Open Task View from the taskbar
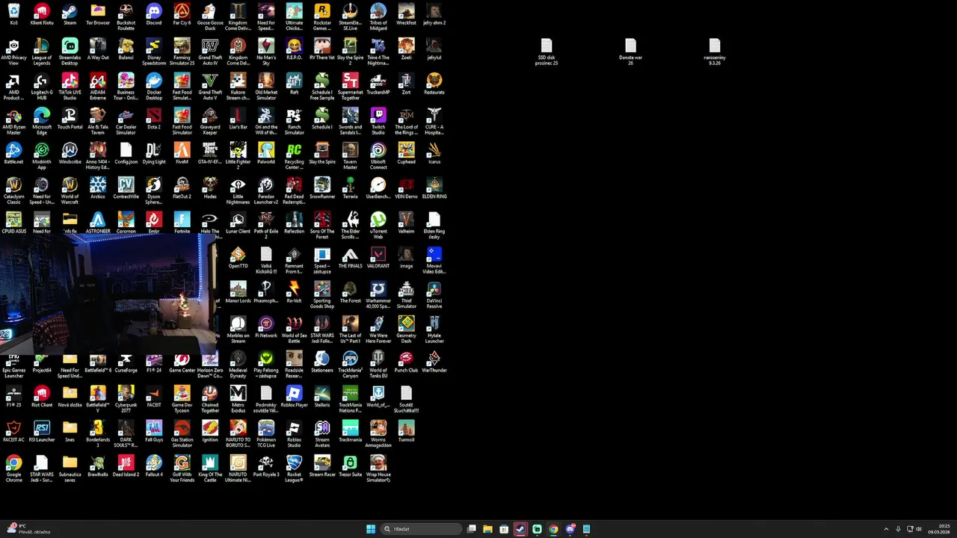957x538 pixels. (x=472, y=529)
